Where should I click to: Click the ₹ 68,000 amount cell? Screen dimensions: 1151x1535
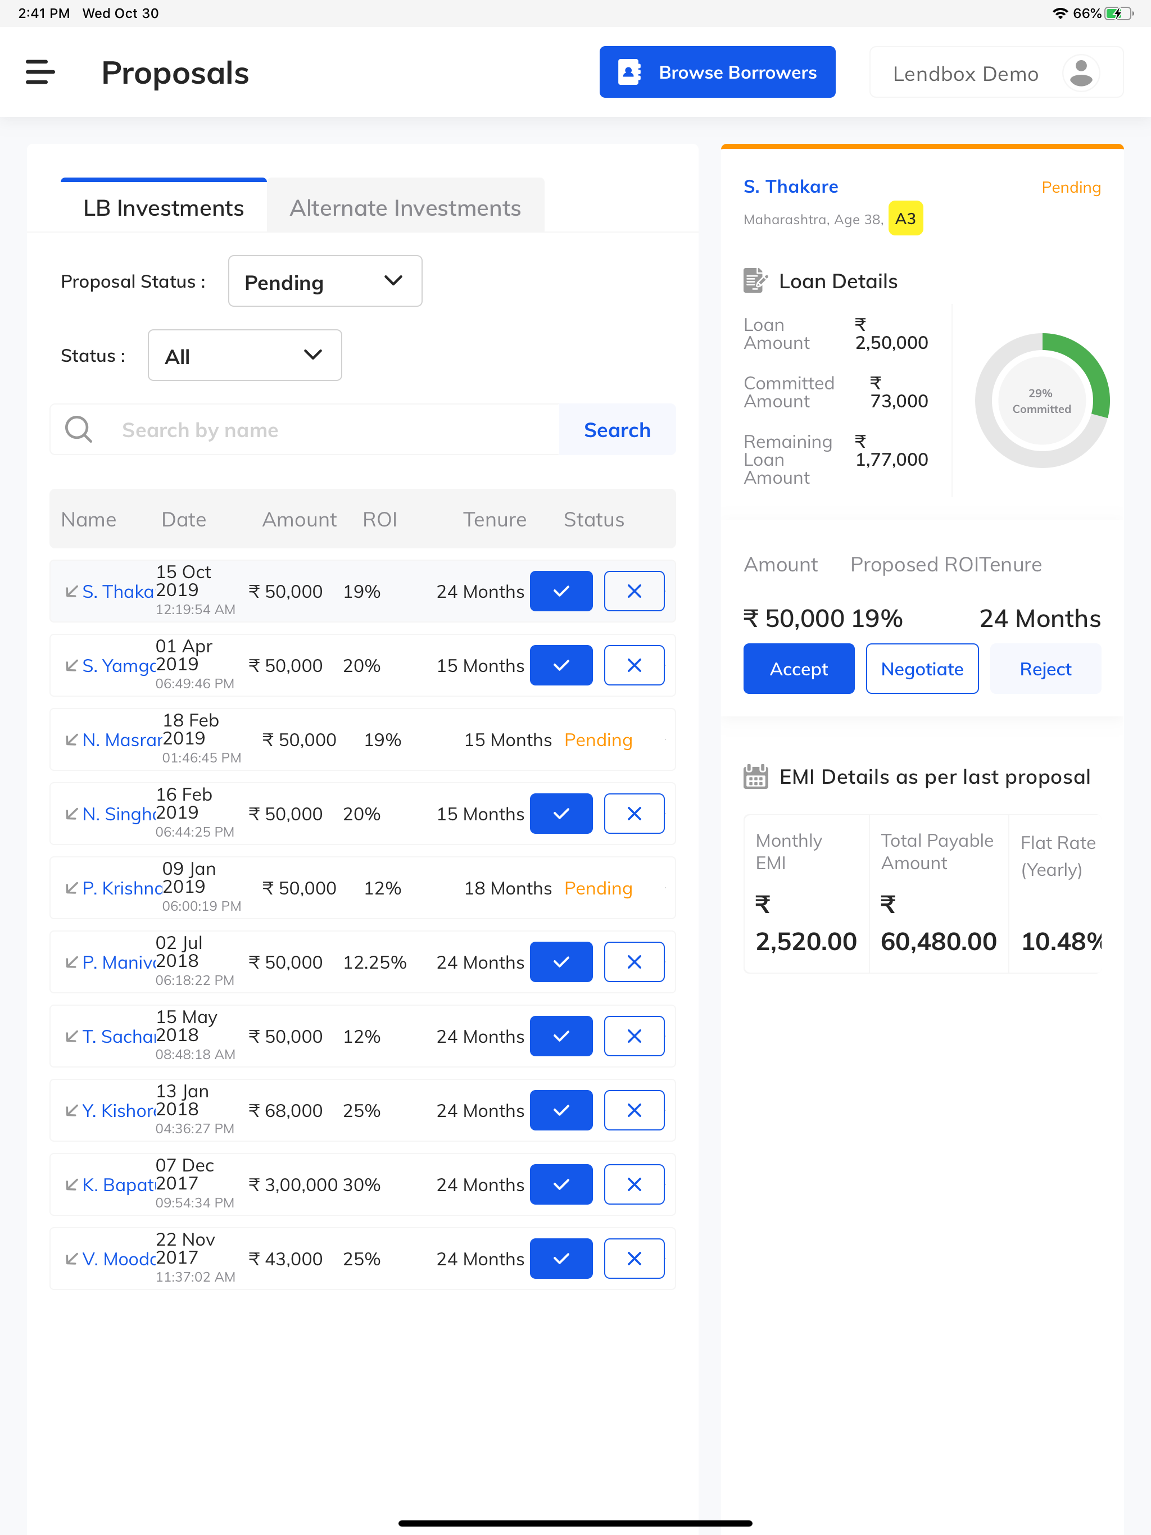pos(286,1110)
